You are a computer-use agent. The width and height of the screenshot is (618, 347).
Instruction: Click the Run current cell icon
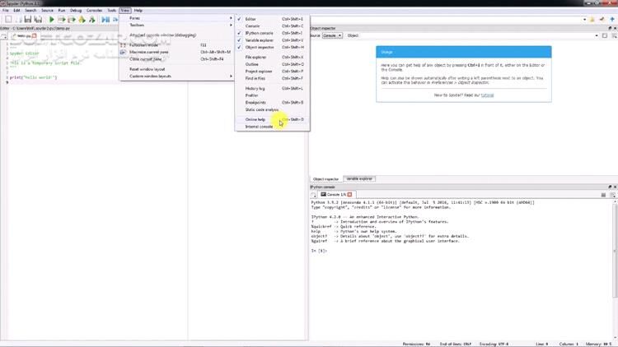pyautogui.click(x=63, y=19)
